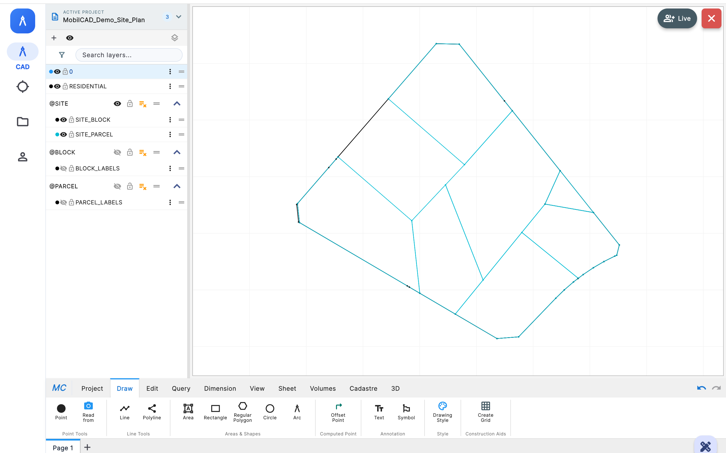Select the Line tool

click(x=124, y=412)
